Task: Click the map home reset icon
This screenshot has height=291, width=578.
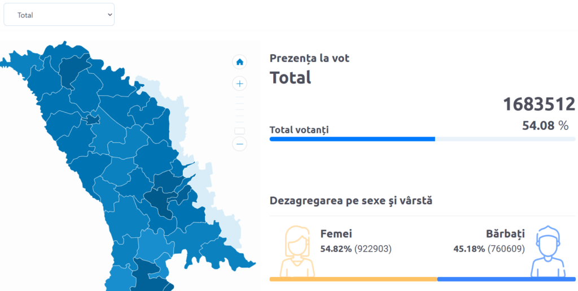Action: click(239, 62)
